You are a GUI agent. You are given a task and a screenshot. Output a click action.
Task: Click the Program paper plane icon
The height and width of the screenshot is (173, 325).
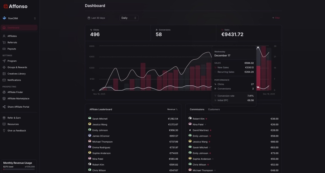point(4,61)
